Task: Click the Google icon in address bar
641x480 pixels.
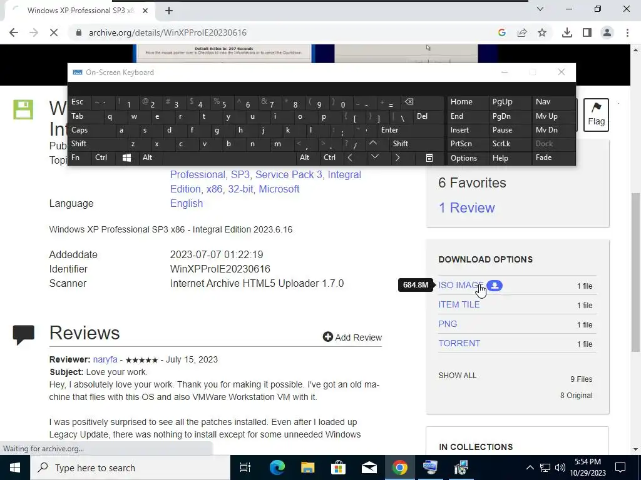Action: pos(502,32)
